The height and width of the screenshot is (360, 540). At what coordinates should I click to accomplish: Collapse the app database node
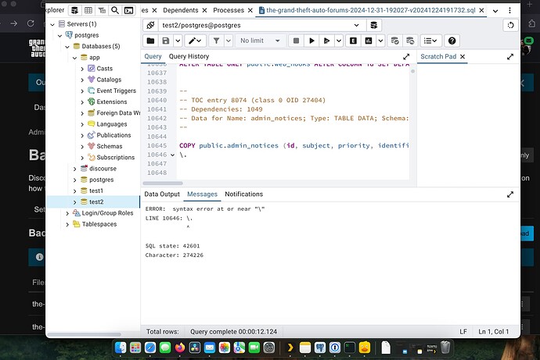click(74, 58)
